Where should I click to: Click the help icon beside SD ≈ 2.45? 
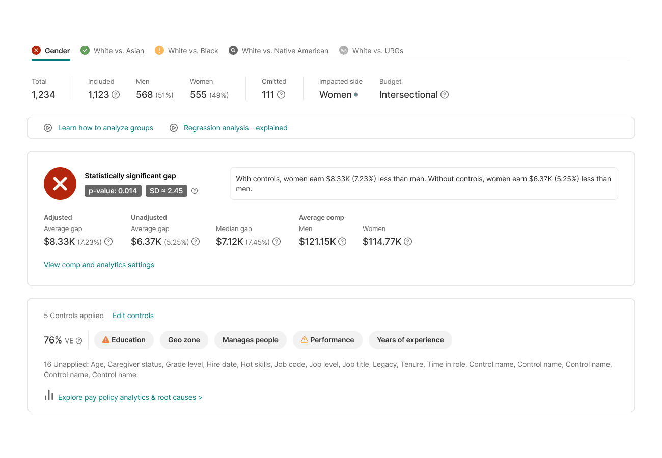click(x=195, y=191)
